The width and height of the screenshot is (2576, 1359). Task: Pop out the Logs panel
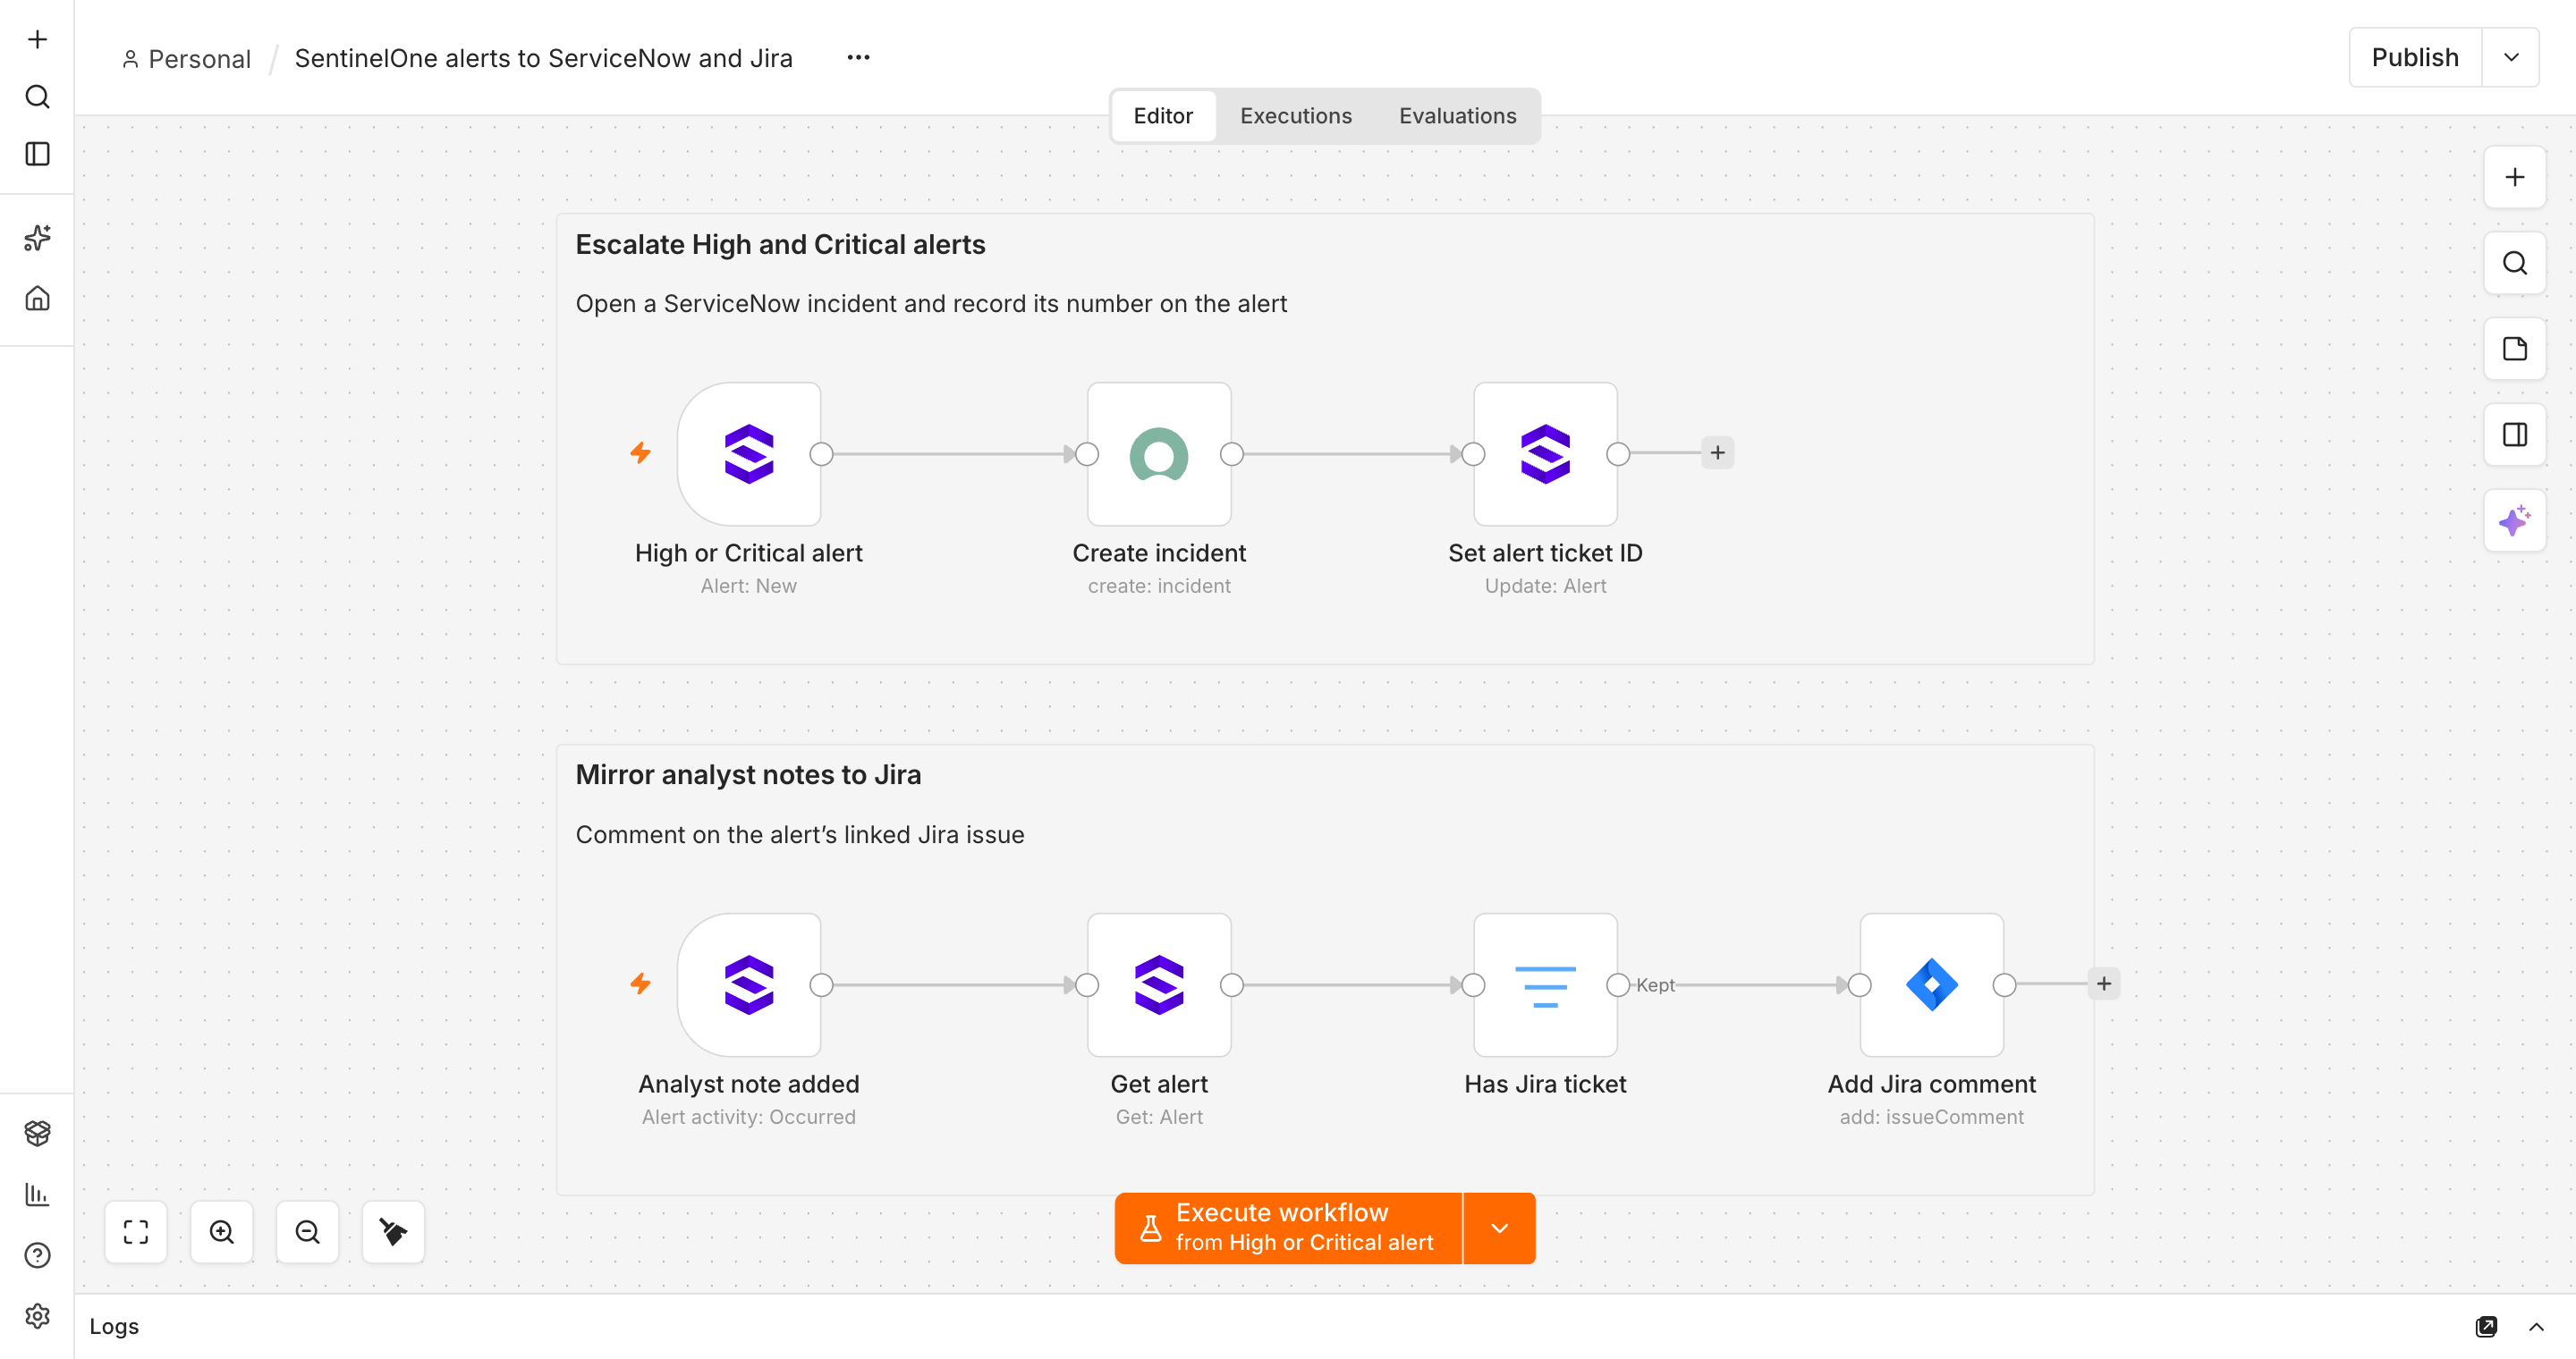[2486, 1326]
